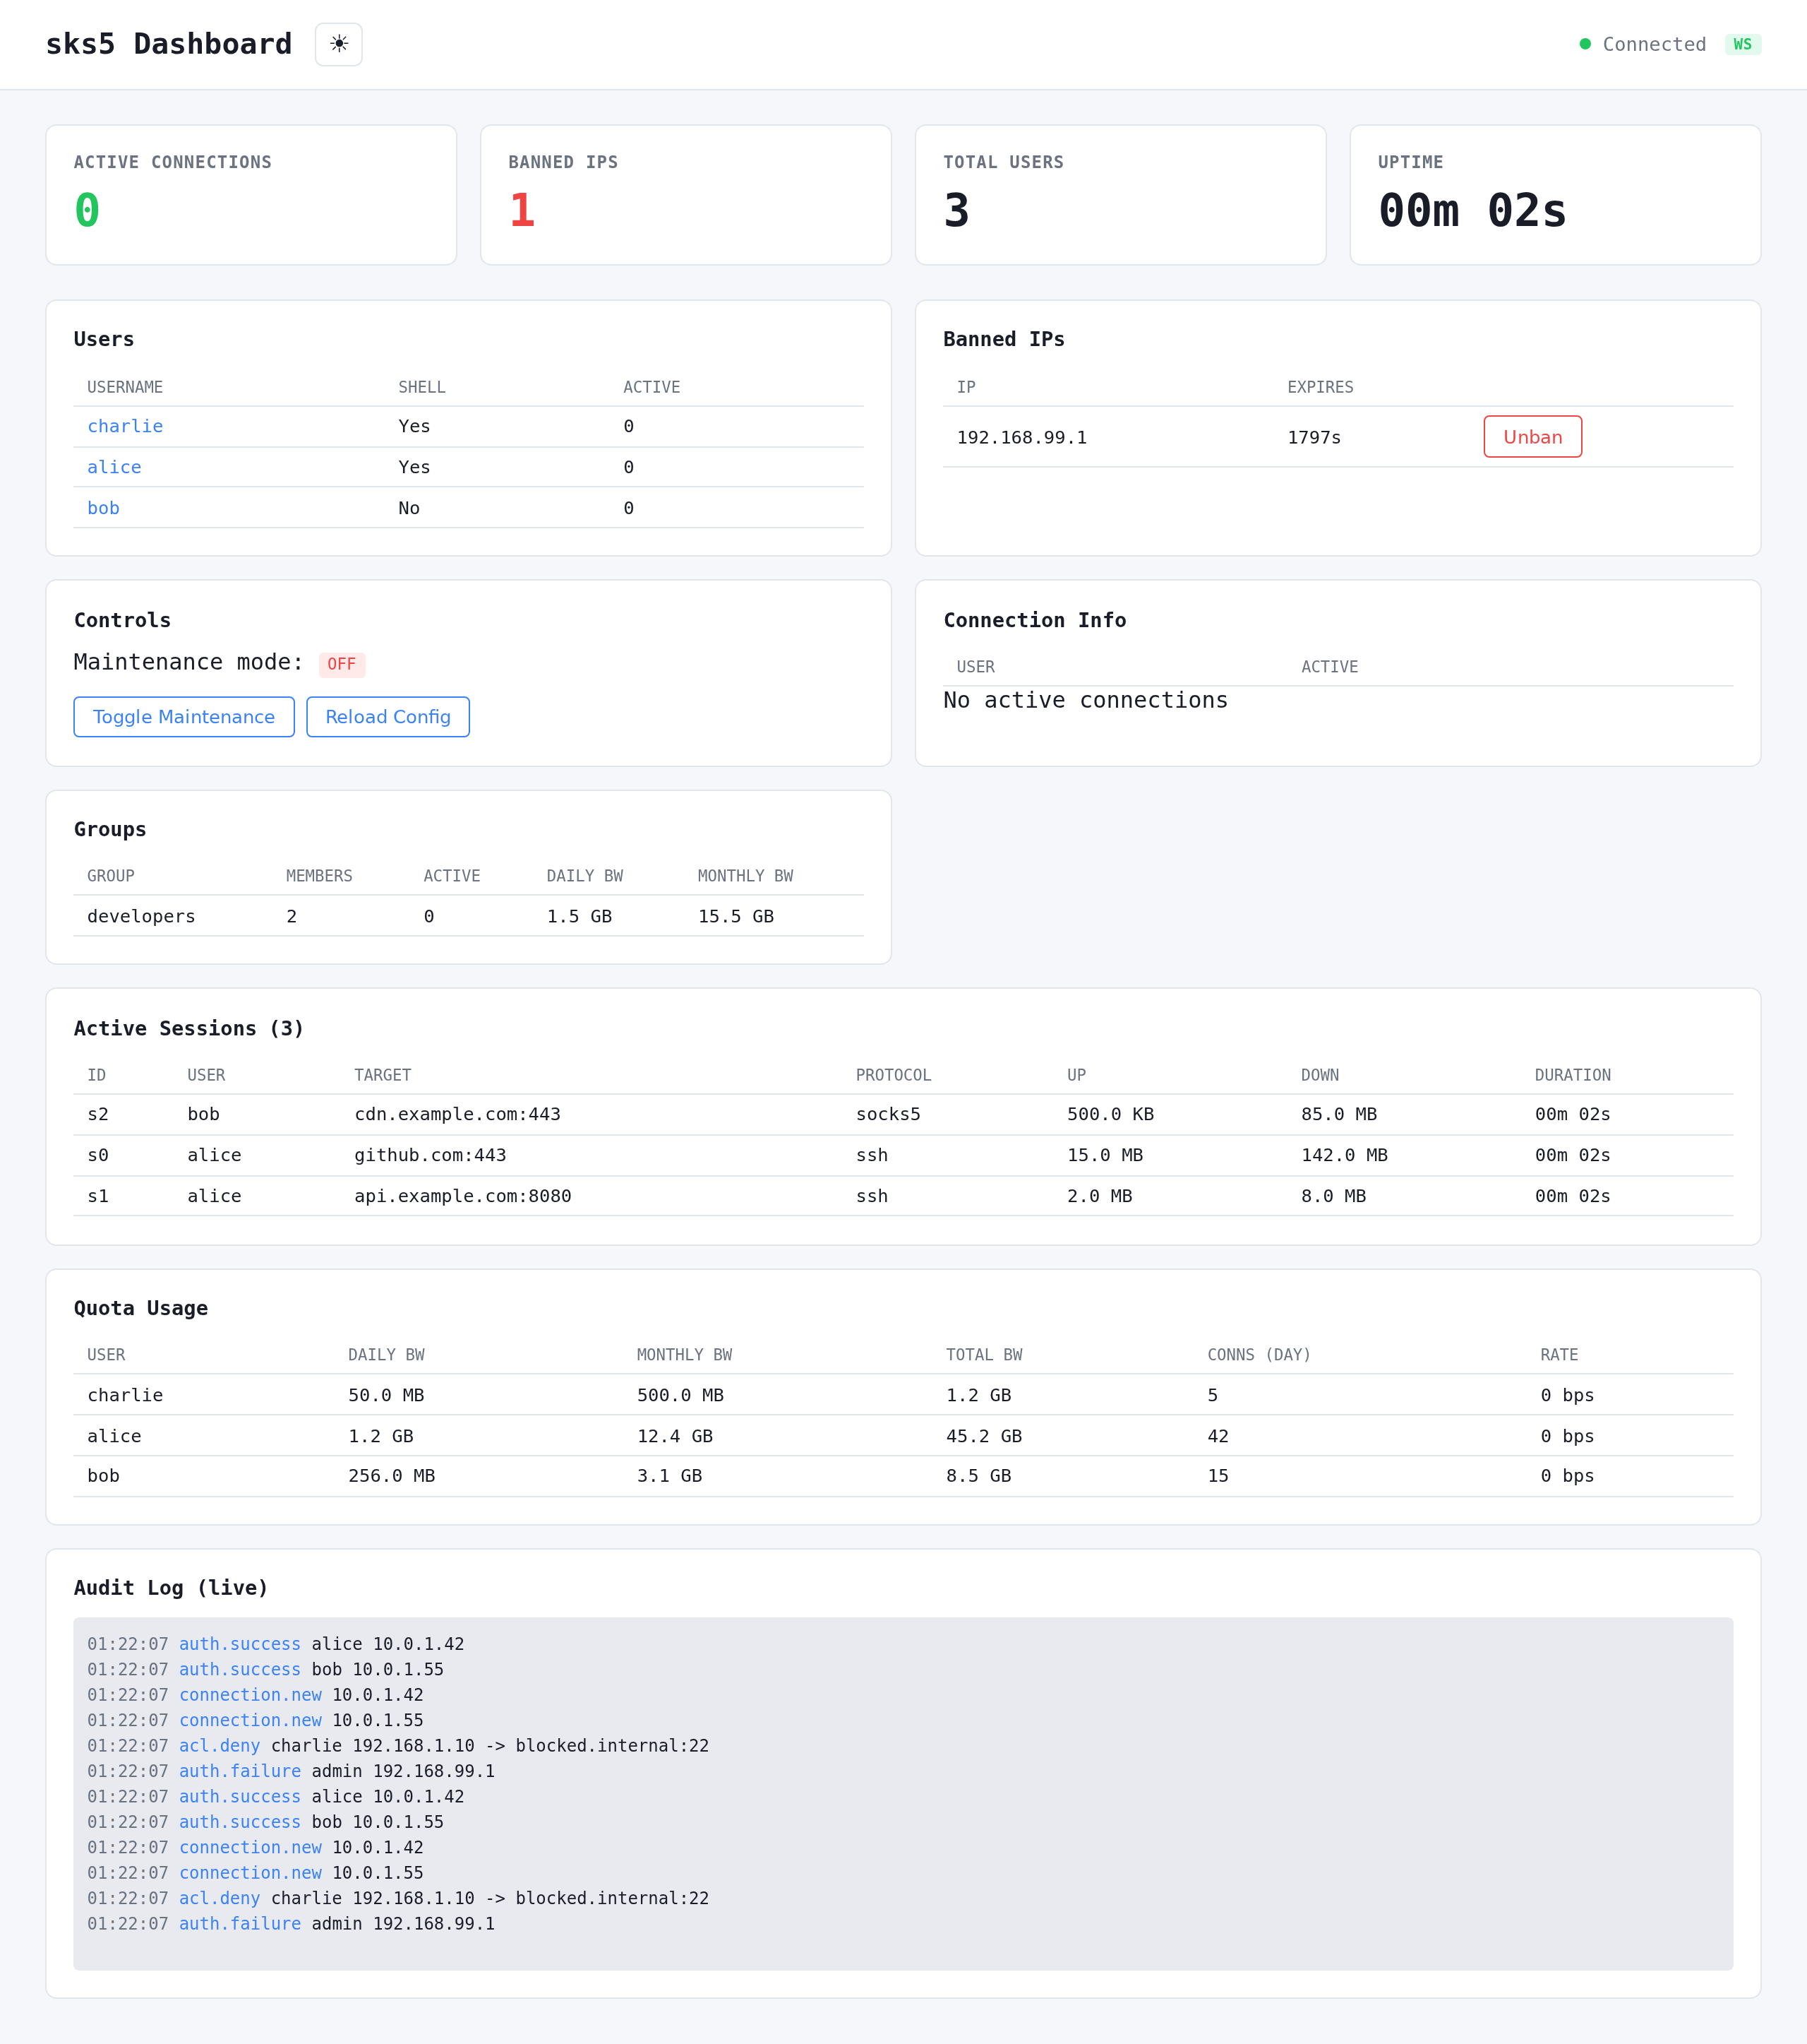This screenshot has height=2044, width=1807.
Task: Click the green connection status dot
Action: point(1584,44)
